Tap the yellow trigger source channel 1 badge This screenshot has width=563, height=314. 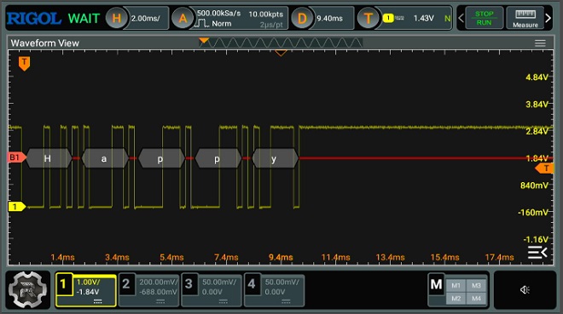point(388,18)
